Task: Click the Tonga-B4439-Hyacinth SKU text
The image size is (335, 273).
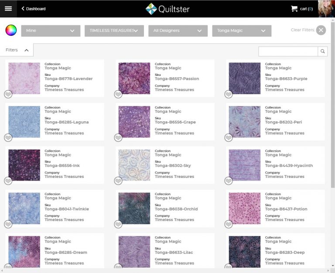Action: (289, 166)
